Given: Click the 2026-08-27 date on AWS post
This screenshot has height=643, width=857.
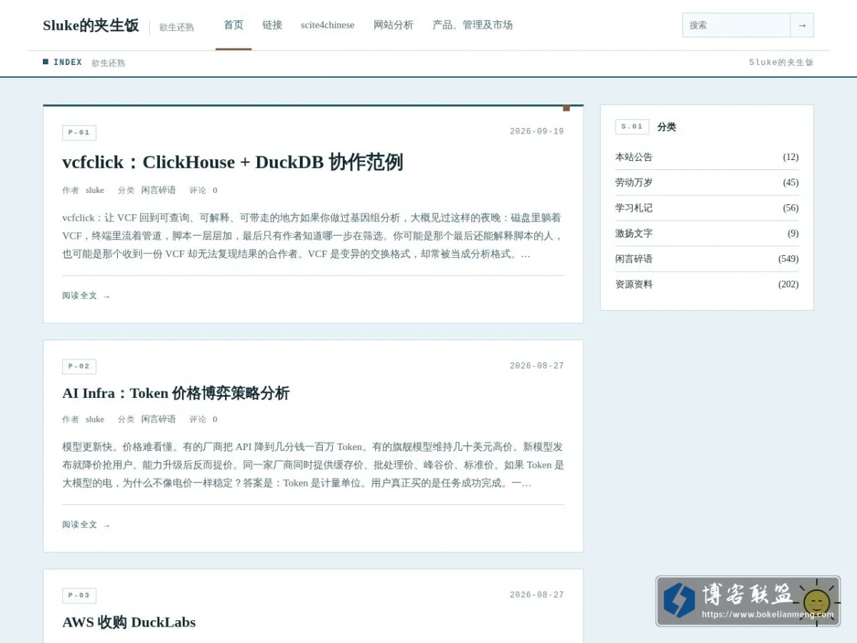Looking at the screenshot, I should click(537, 595).
